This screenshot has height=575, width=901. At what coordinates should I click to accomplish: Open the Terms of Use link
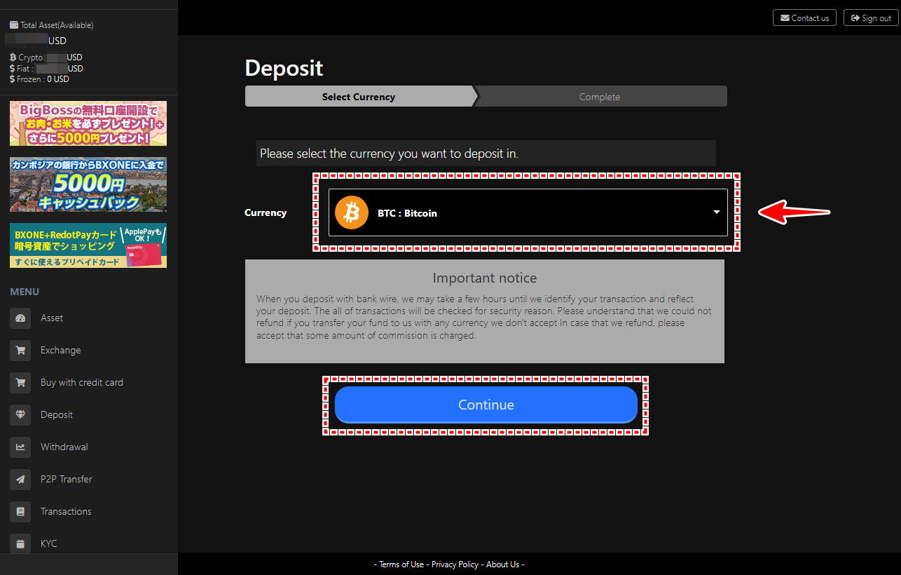401,564
